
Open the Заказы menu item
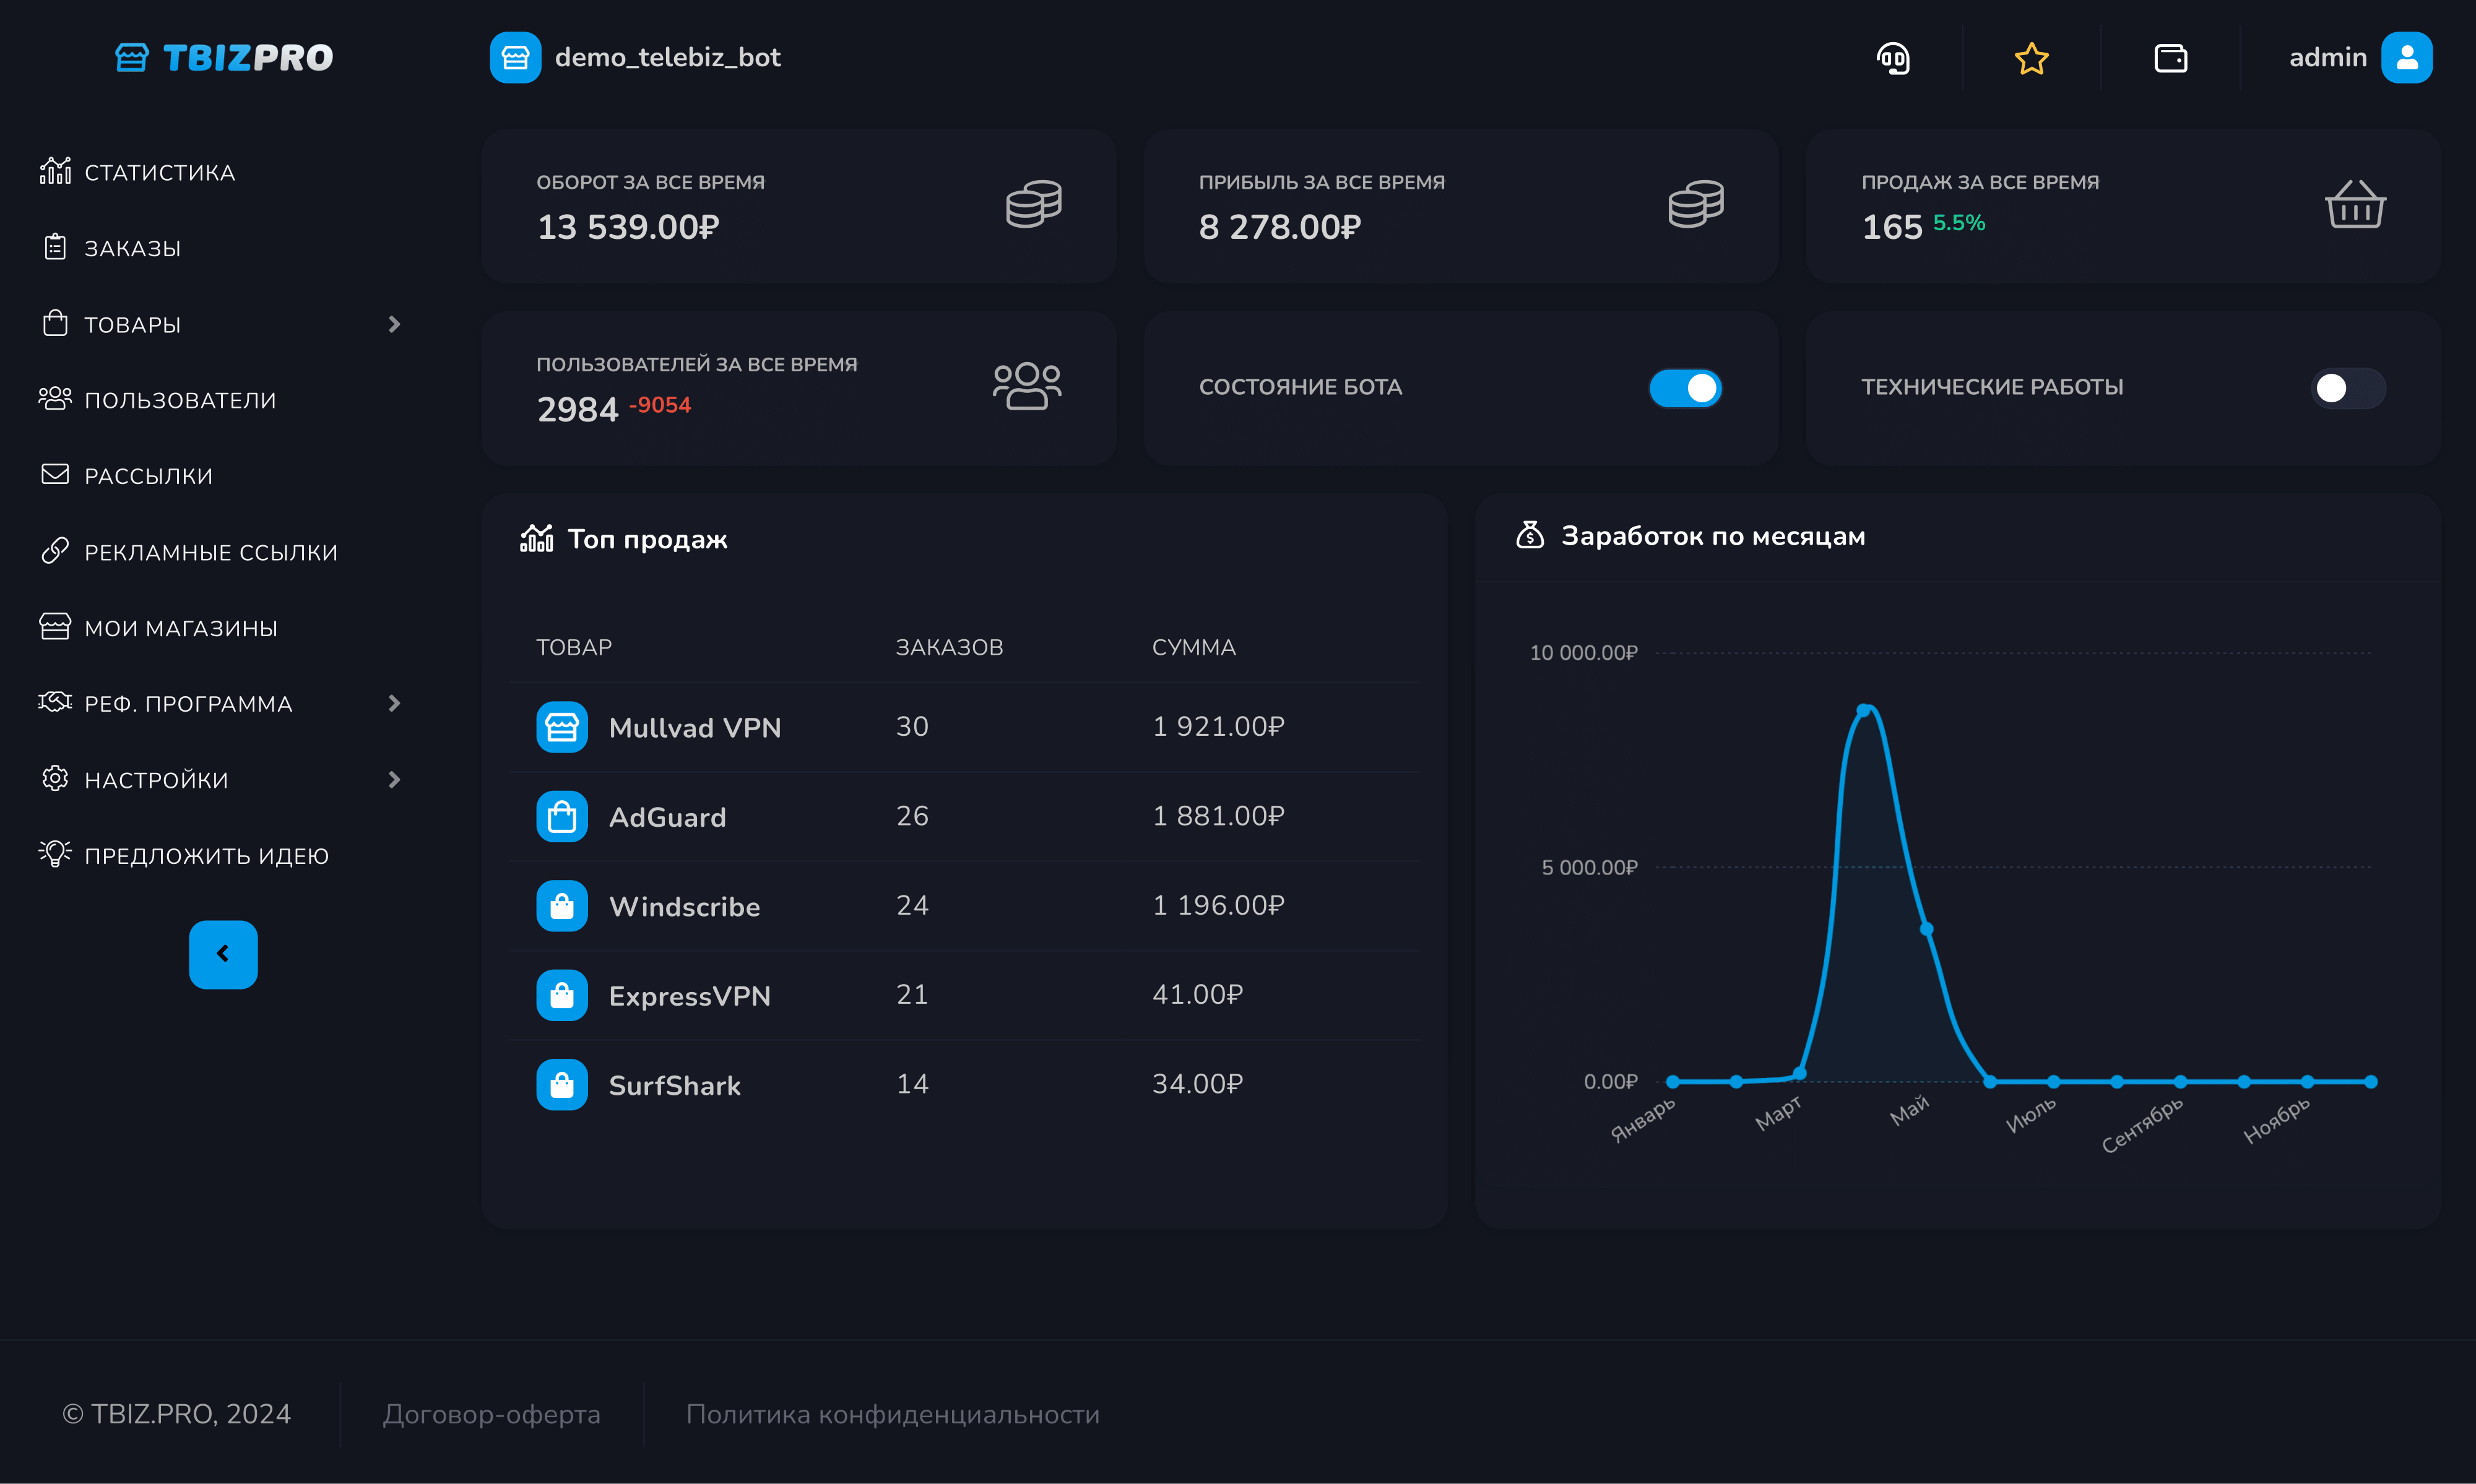(x=132, y=248)
